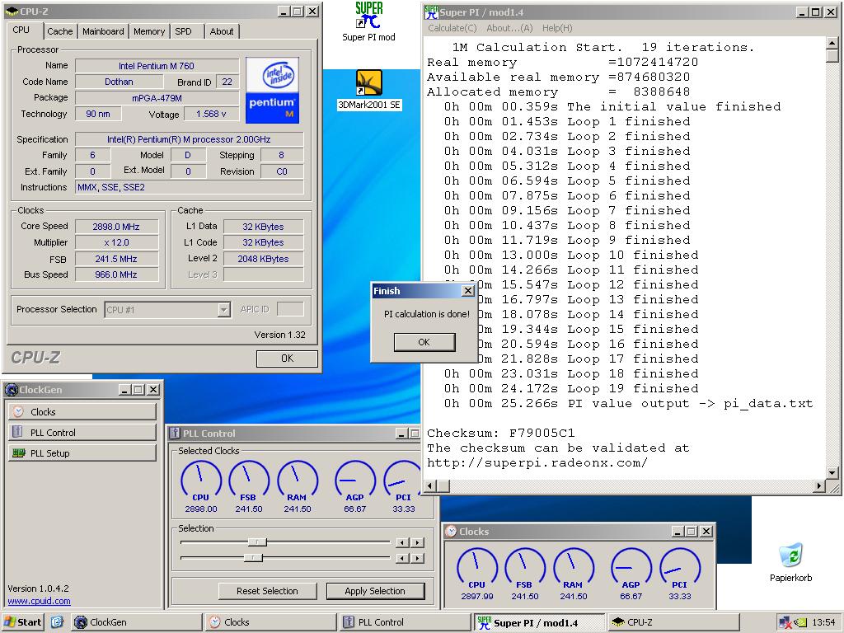The height and width of the screenshot is (633, 844).
Task: Click the Reset Selection button
Action: pyautogui.click(x=267, y=591)
